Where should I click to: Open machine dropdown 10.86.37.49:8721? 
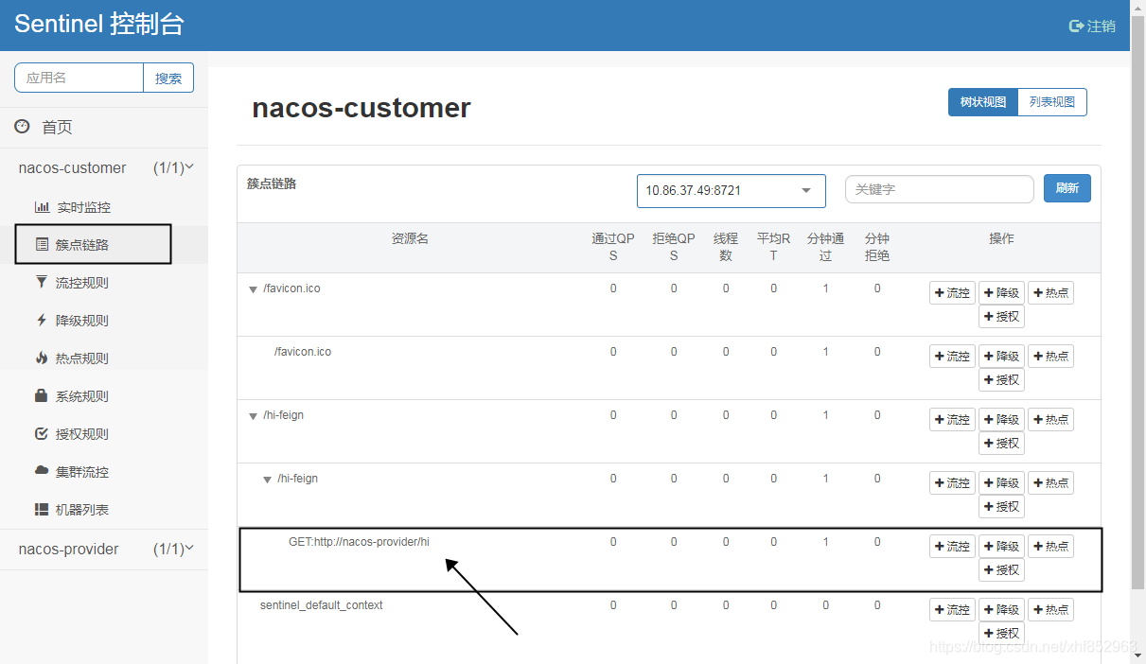coord(731,190)
